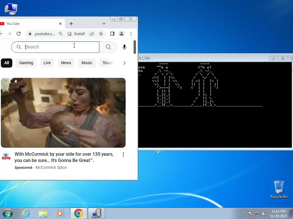Click the youtube.c... address bar text
The height and width of the screenshot is (219, 293).
(45, 34)
